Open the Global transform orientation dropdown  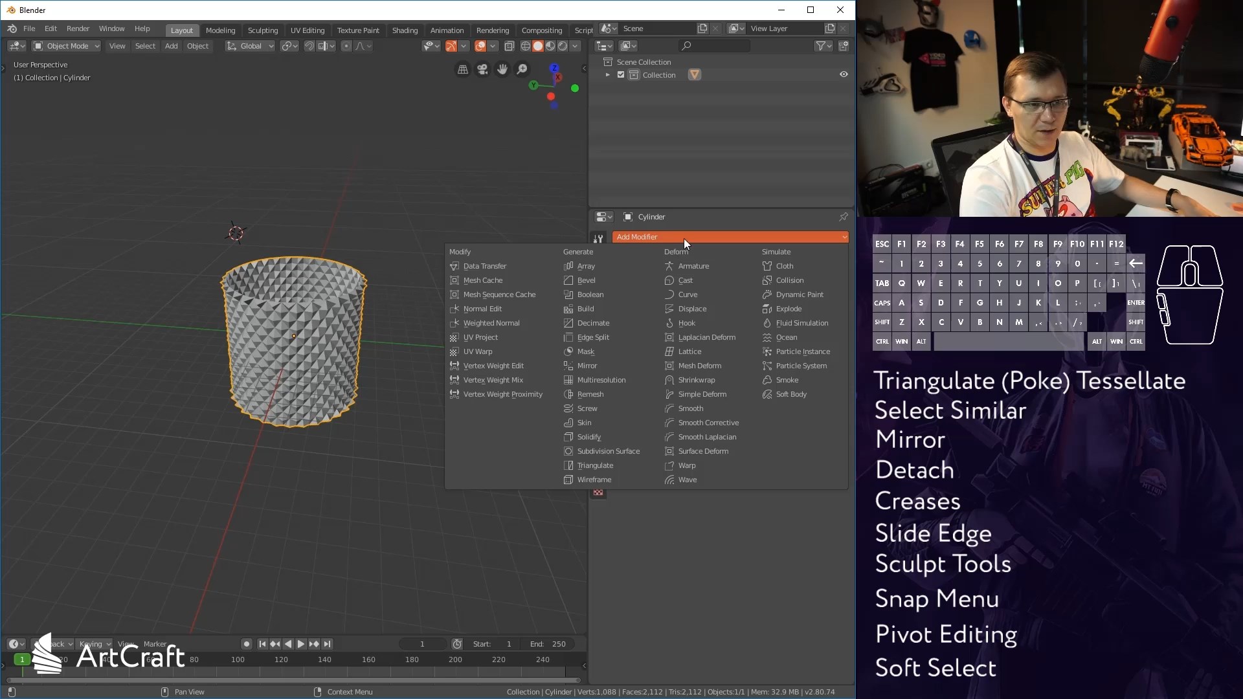250,46
